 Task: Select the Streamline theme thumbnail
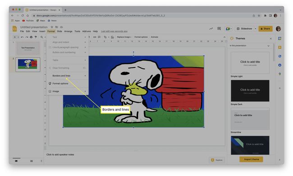pyautogui.click(x=250, y=119)
